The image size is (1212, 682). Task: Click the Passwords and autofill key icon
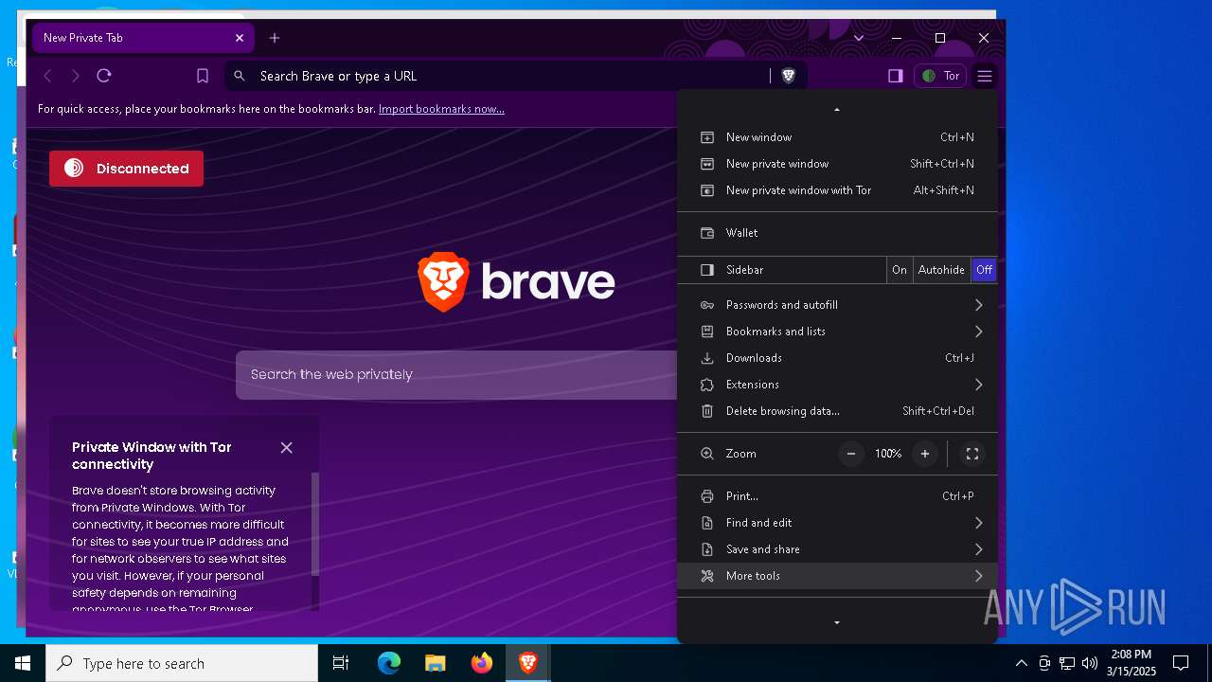[706, 305]
